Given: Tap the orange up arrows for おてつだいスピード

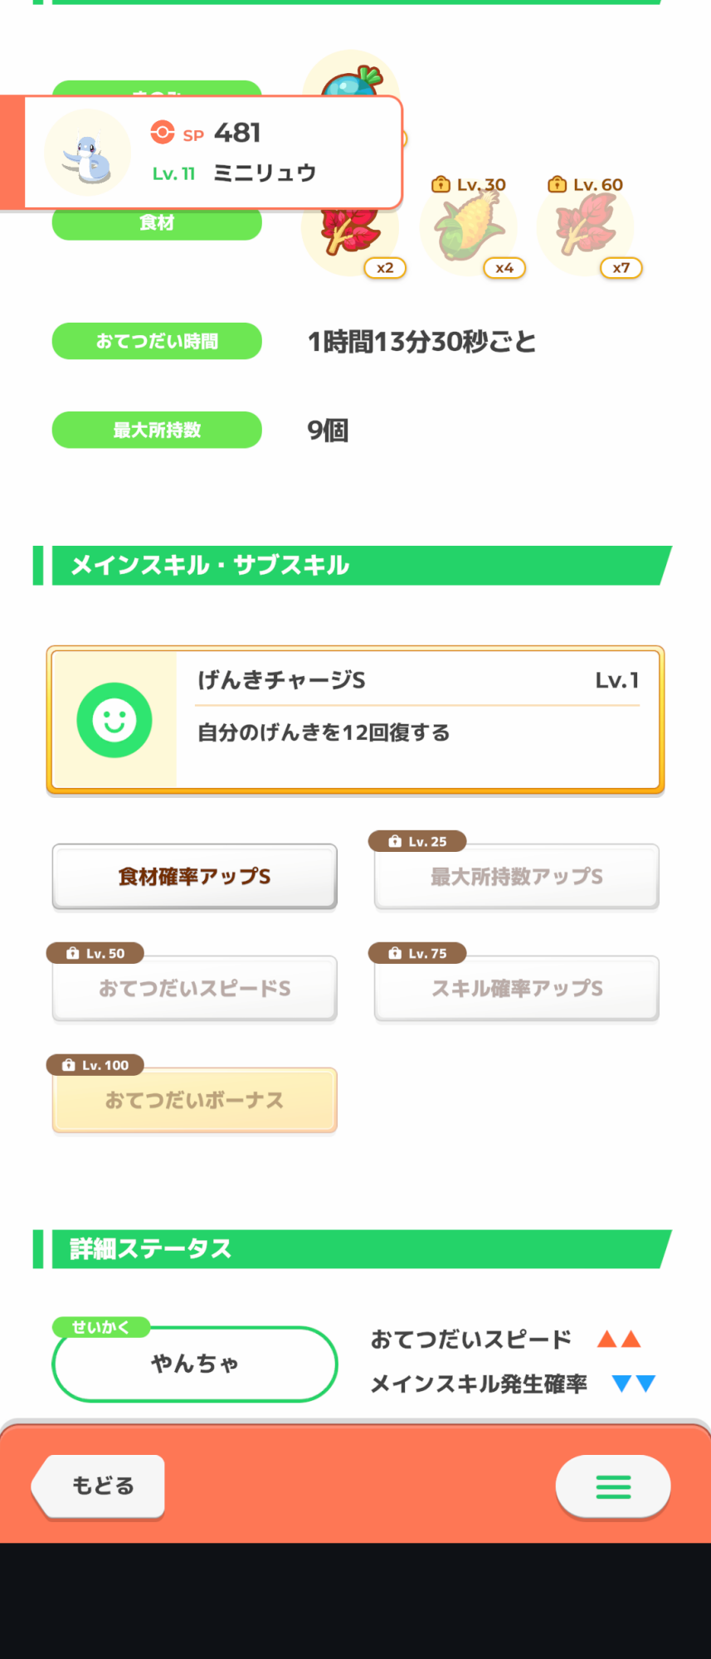Looking at the screenshot, I should click(x=619, y=1339).
